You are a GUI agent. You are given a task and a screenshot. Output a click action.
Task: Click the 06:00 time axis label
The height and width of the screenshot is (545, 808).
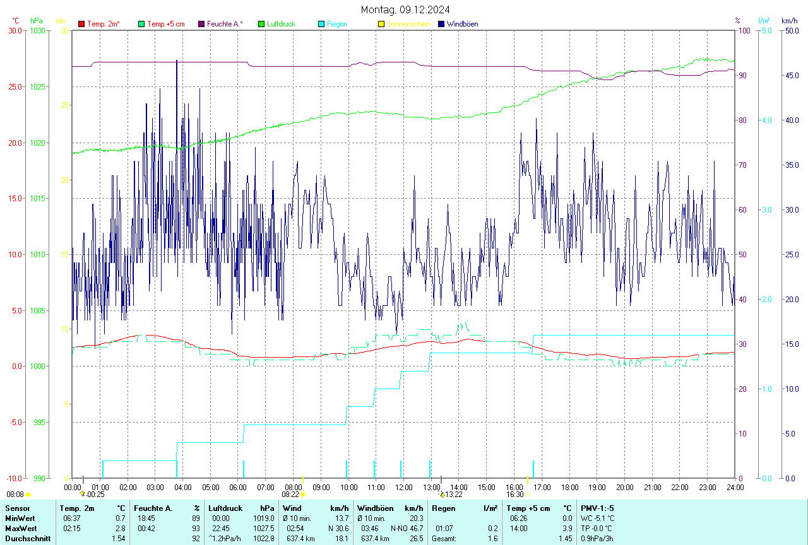point(238,488)
